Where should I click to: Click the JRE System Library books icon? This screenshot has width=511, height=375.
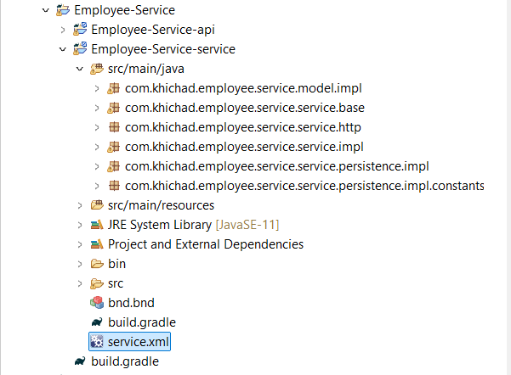pos(97,225)
